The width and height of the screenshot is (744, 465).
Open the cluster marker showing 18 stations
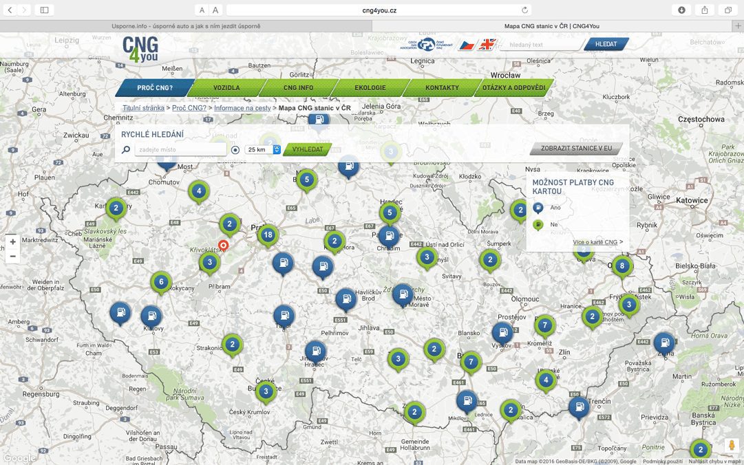click(268, 235)
